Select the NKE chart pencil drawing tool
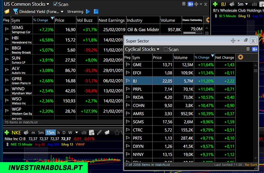 (x=99, y=132)
